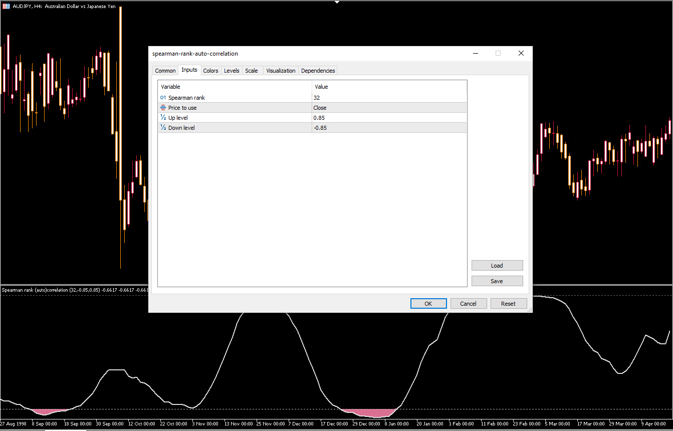Select the Spearman rank value 32 cell
This screenshot has height=431, width=673.
coord(389,98)
